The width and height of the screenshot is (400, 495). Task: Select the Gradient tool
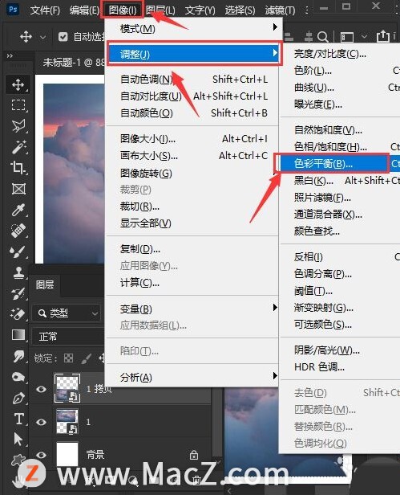point(18,335)
